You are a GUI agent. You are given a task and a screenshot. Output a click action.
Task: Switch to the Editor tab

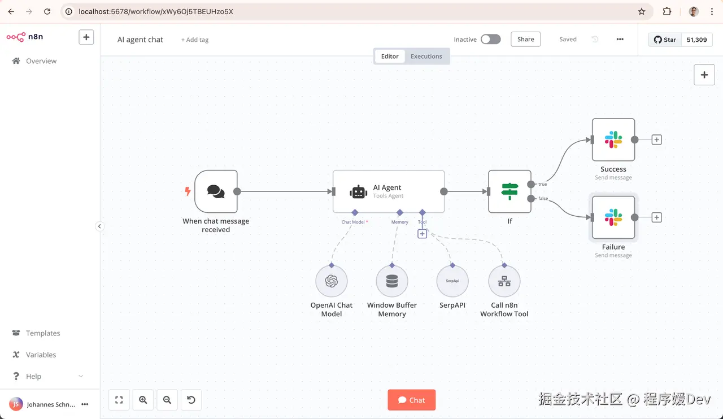tap(390, 56)
